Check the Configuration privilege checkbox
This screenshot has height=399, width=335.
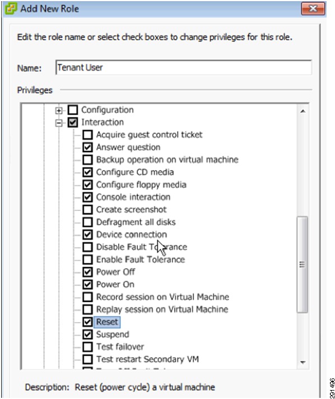73,110
